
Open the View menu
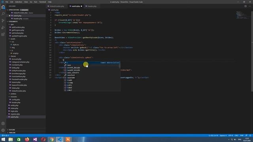pyautogui.click(x=26, y=2)
